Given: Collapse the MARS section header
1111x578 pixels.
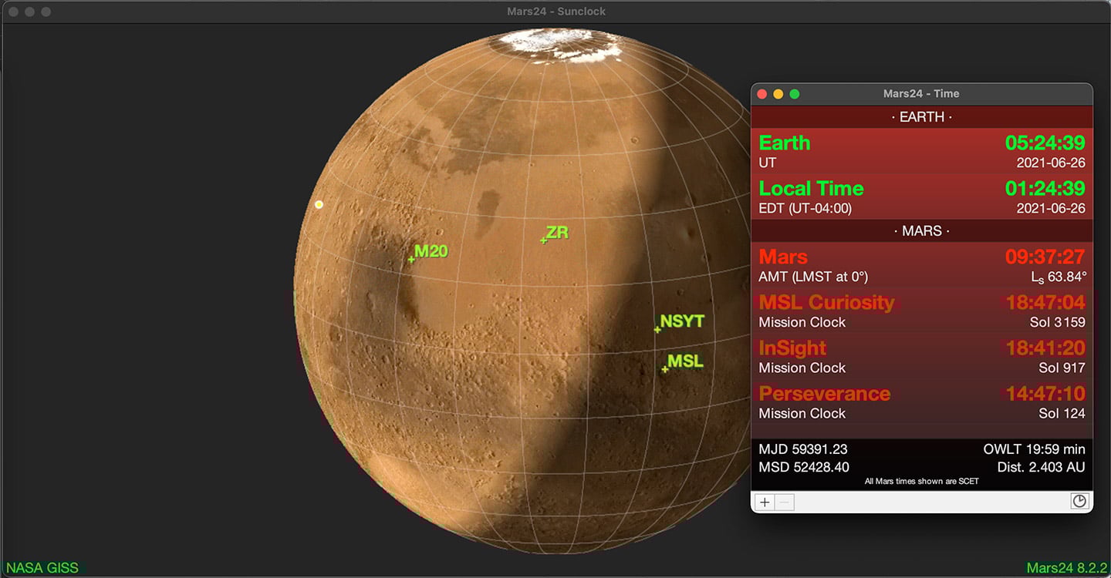Looking at the screenshot, I should pos(922,230).
